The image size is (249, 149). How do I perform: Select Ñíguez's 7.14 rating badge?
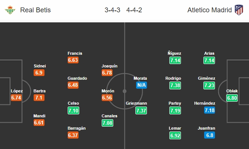175,60
